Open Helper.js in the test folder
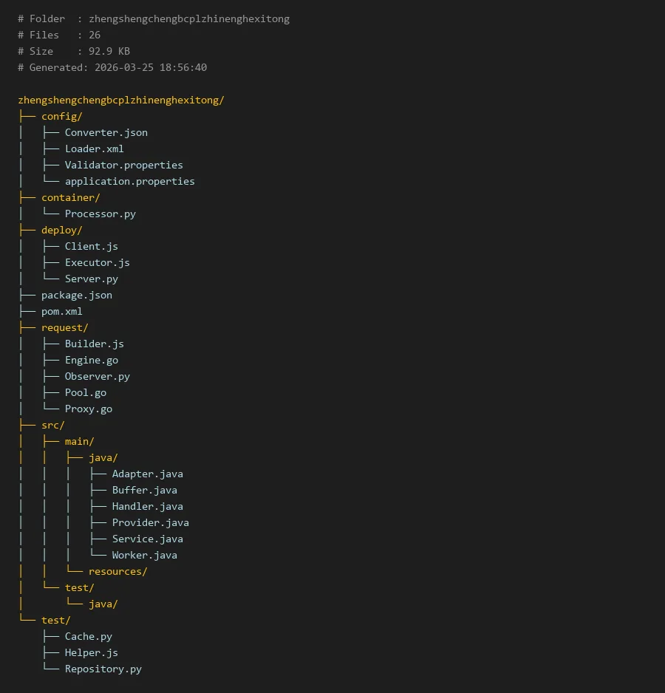The height and width of the screenshot is (693, 665). (x=91, y=652)
